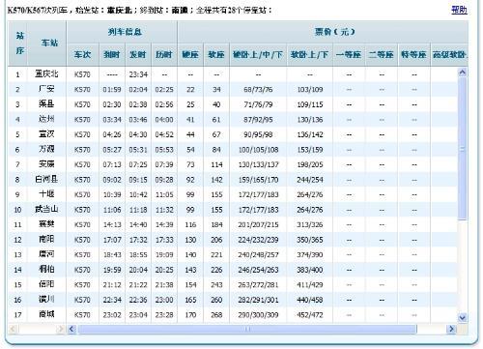
Task: Click soft seat price 221 for 唐河
Action: pyautogui.click(x=216, y=255)
